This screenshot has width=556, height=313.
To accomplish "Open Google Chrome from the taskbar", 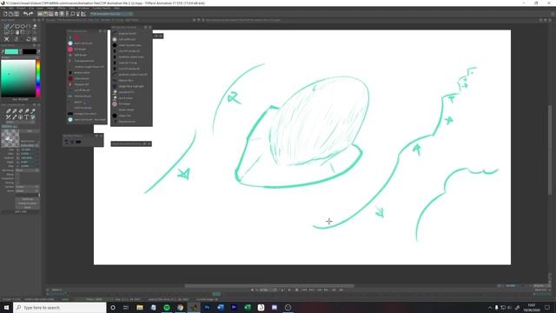I will (180, 307).
